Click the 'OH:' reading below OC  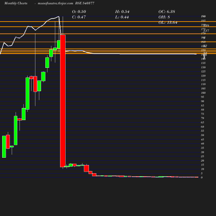click(164, 17)
